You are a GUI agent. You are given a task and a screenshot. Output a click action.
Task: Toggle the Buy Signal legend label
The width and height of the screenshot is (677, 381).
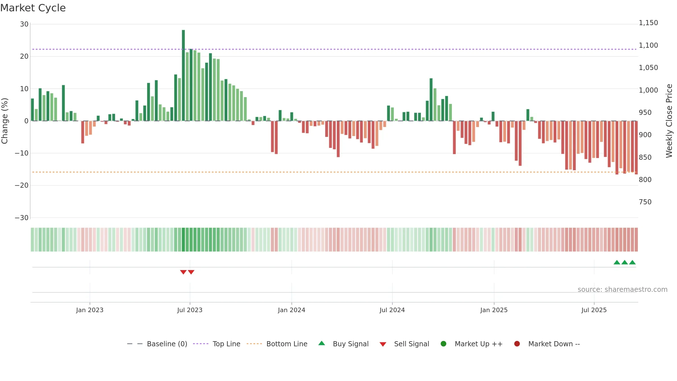point(351,344)
